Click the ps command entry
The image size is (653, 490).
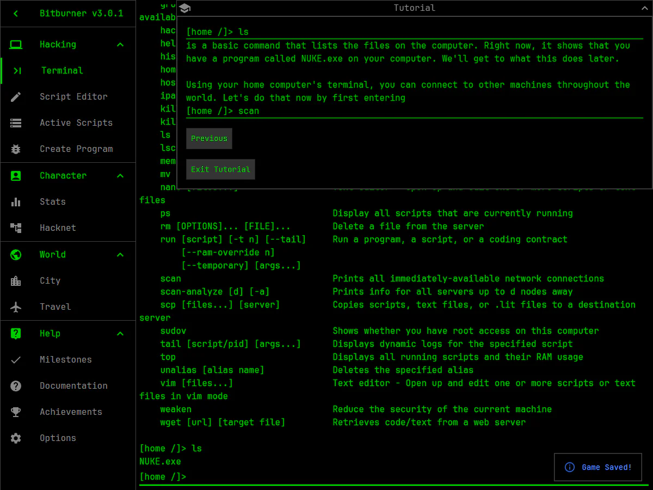(165, 213)
